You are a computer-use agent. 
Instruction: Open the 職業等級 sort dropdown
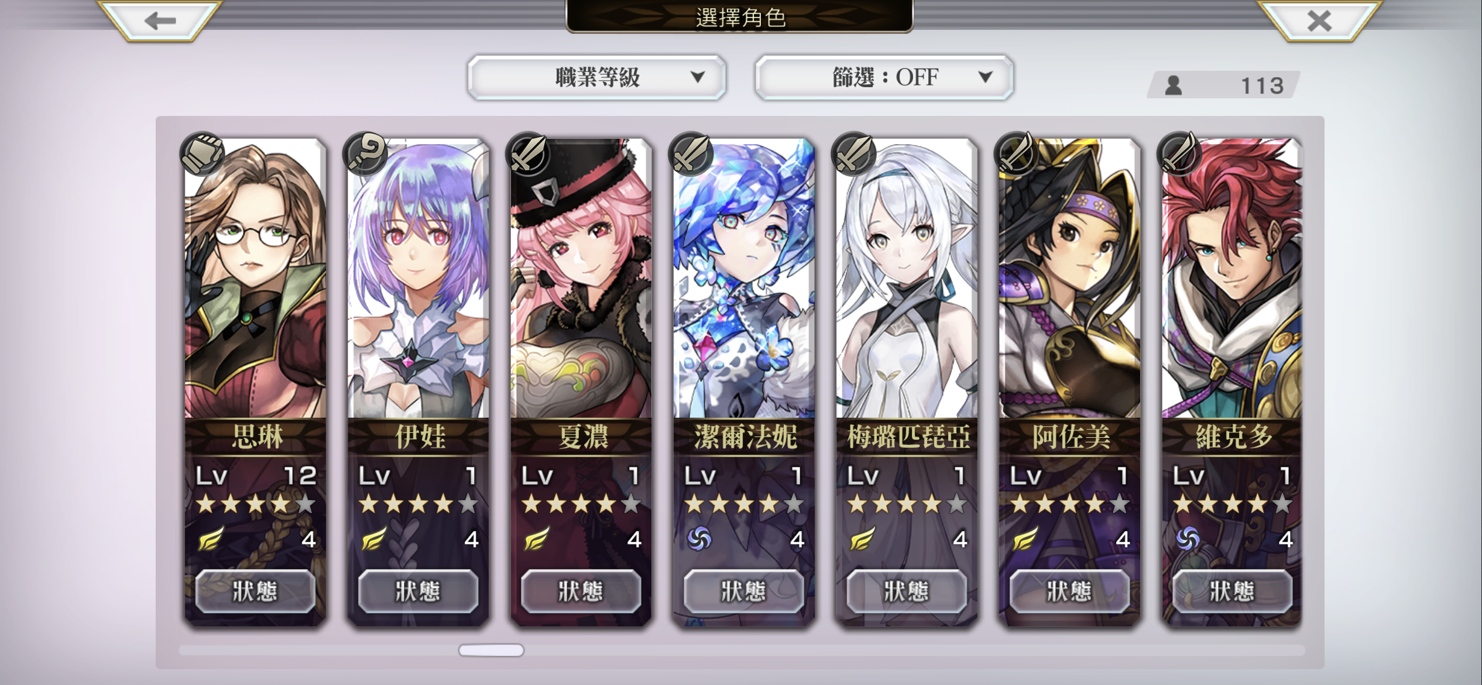tap(597, 77)
